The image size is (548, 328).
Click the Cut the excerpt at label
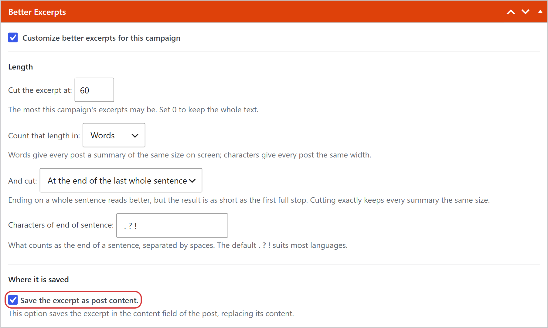[40, 90]
